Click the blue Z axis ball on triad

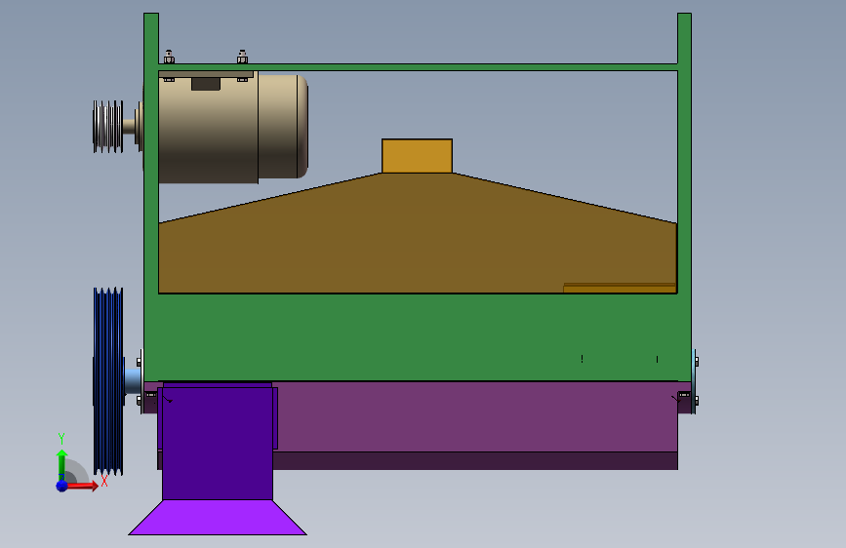tap(62, 486)
